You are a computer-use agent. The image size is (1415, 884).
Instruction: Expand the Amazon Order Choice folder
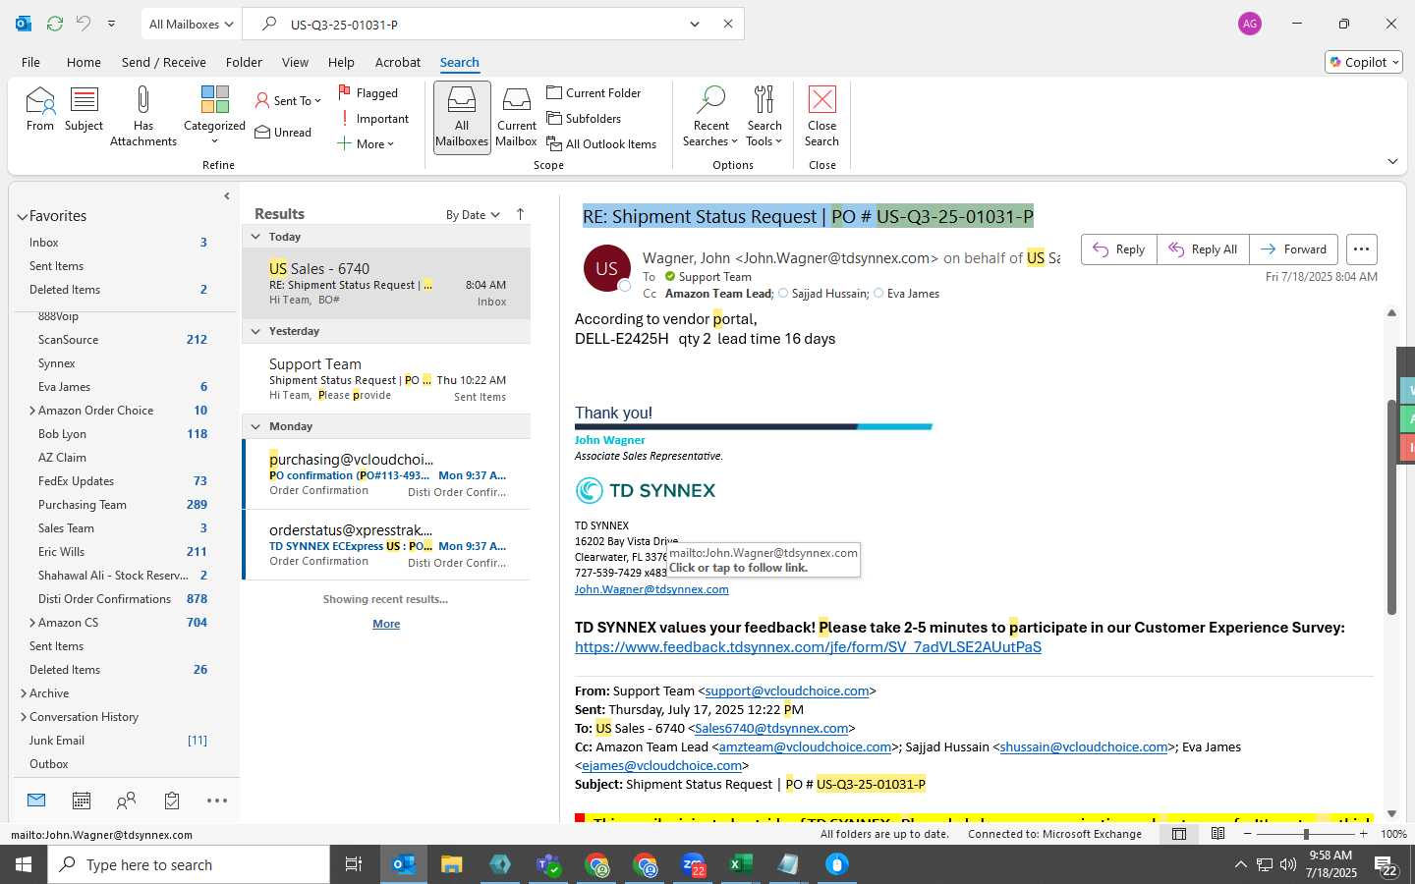32,411
